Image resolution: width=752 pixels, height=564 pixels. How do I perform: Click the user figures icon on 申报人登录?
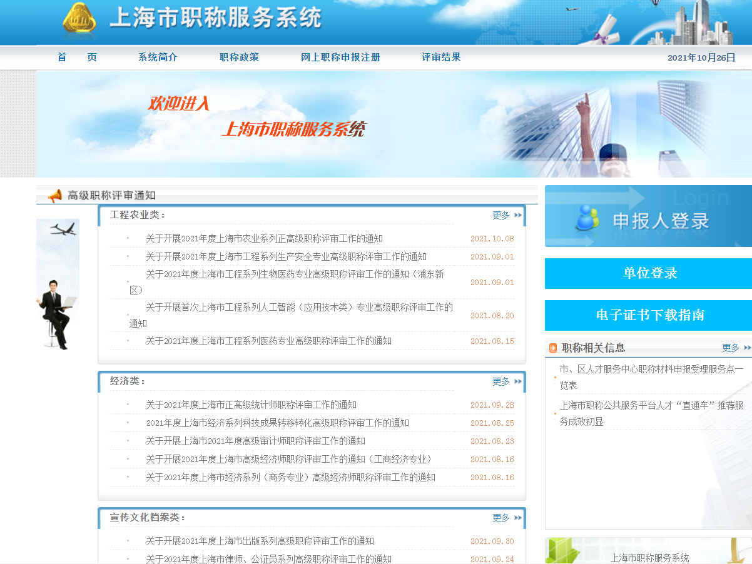click(587, 218)
